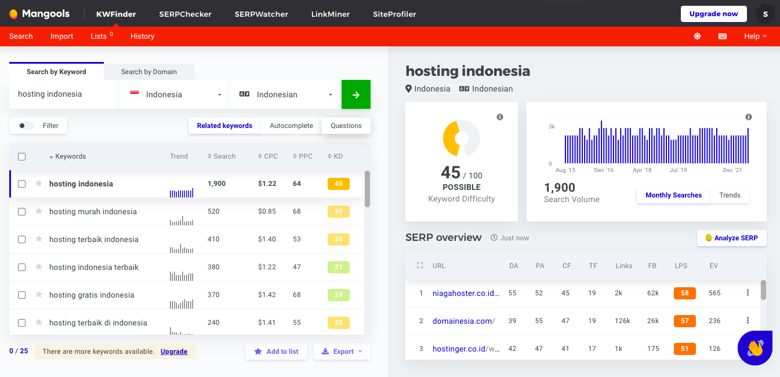
Task: Expand the SERP table with fullscreen icon
Action: [420, 265]
